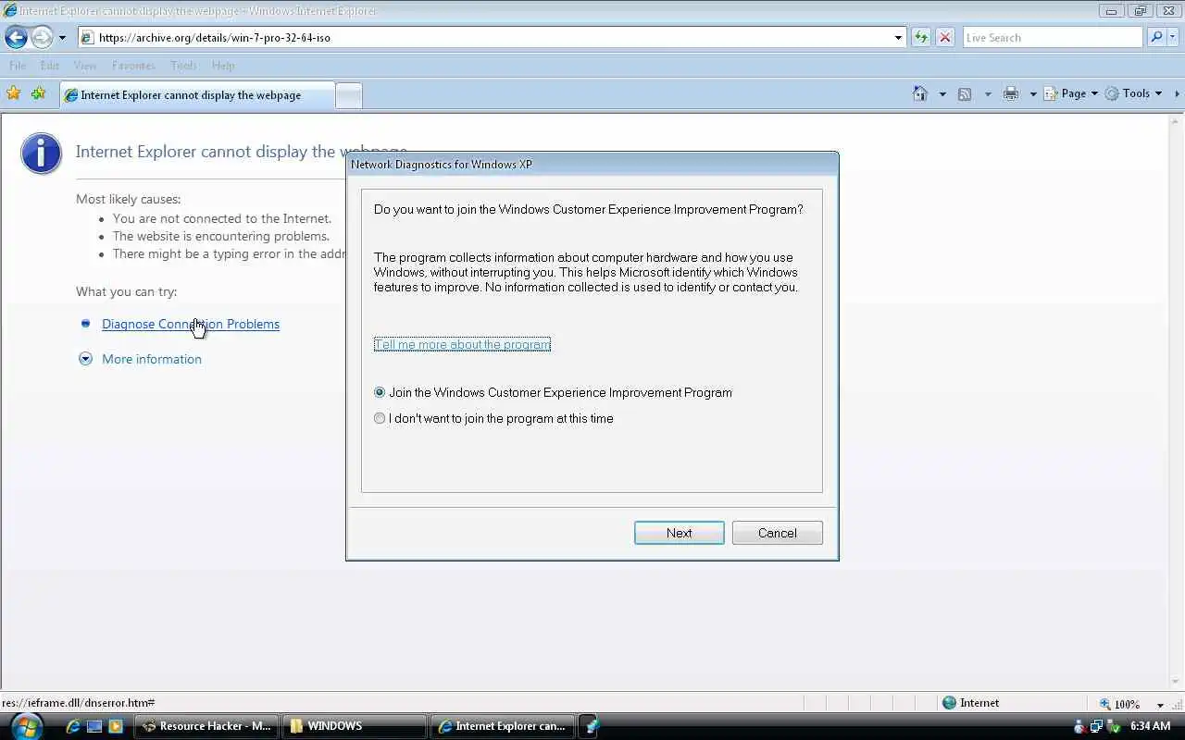This screenshot has width=1185, height=740.
Task: Click the Cancel button in dialog
Action: pyautogui.click(x=778, y=533)
